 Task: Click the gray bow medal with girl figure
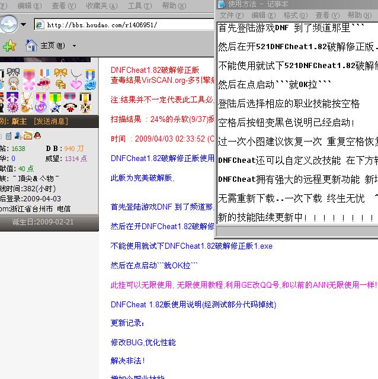click(13, 79)
